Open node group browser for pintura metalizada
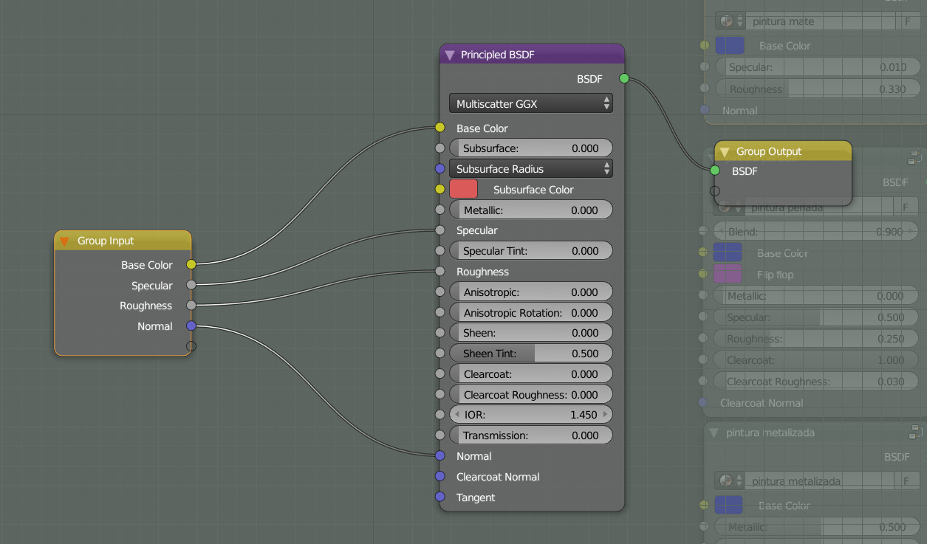The height and width of the screenshot is (544, 927). coord(730,481)
